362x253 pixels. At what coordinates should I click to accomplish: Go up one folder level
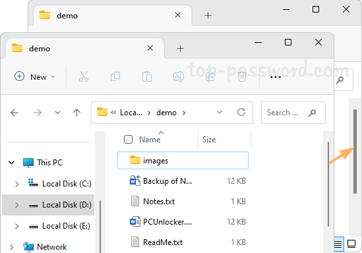click(x=76, y=113)
